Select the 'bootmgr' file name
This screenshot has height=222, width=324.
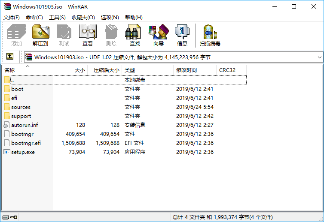22,134
